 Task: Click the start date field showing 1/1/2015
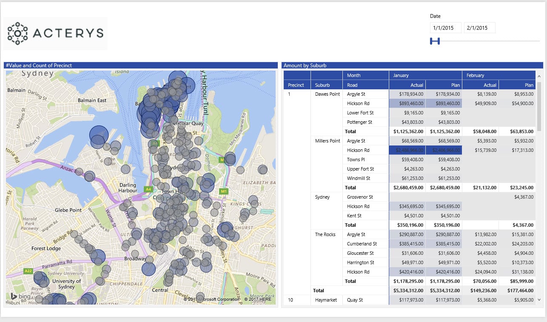tap(445, 28)
